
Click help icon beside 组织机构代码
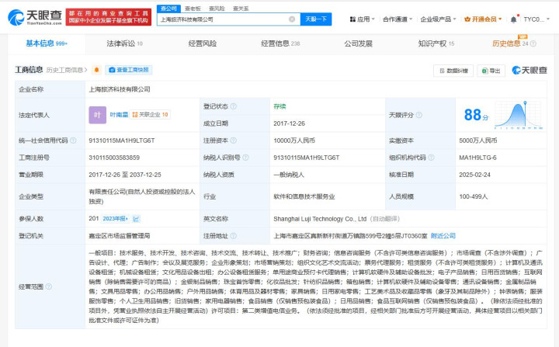click(x=432, y=158)
